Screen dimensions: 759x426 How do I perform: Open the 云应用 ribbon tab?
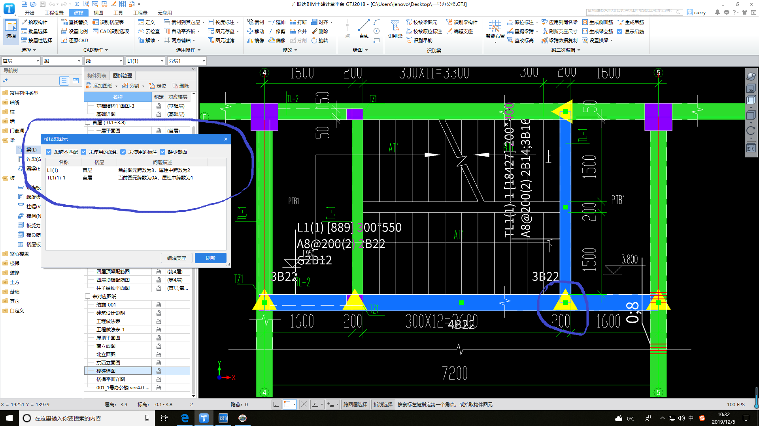pyautogui.click(x=165, y=13)
